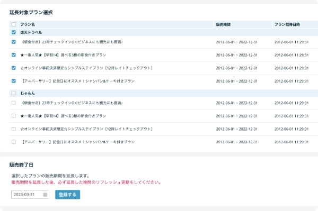
Task: Click acquisition time of じゃらん 【アニバーサリー】 row
Action: pos(291,142)
